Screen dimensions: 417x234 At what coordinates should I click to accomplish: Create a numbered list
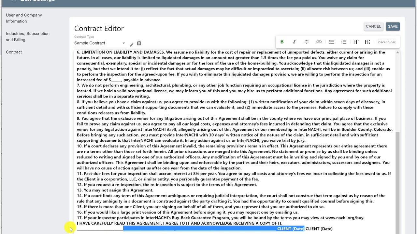[344, 42]
